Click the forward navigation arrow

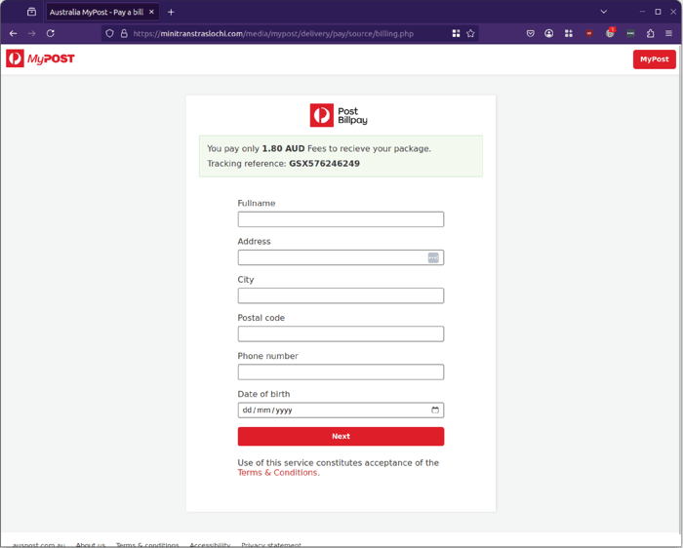[32, 33]
